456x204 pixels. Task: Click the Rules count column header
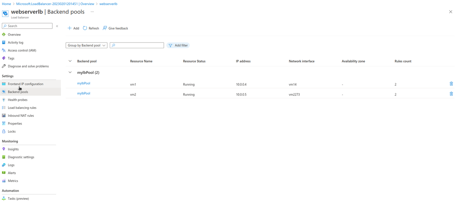click(x=403, y=61)
